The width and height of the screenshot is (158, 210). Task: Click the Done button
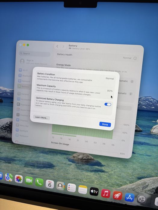pyautogui.click(x=105, y=124)
